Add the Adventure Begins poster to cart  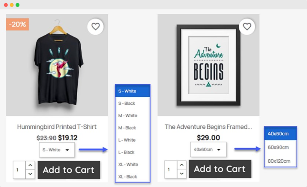[220, 169]
